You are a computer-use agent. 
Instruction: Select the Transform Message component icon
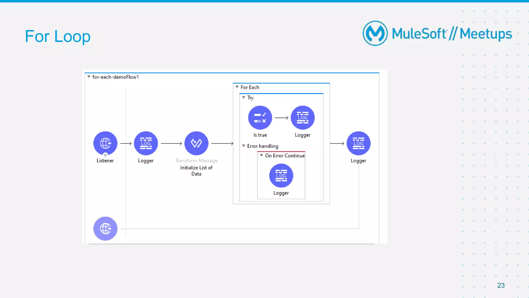coord(196,143)
